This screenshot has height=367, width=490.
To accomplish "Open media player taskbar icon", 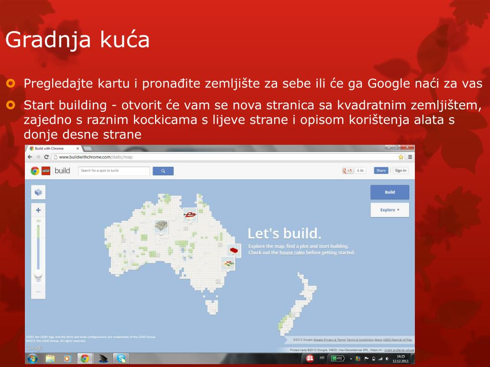I will pyautogui.click(x=67, y=358).
